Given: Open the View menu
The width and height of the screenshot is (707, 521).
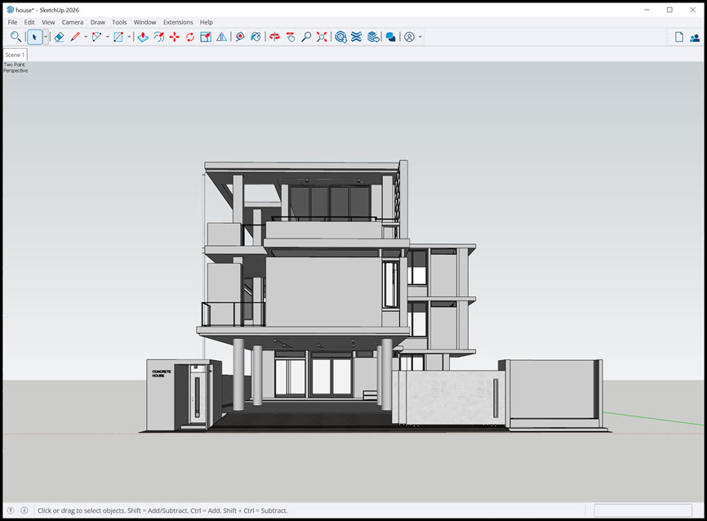Looking at the screenshot, I should coord(48,22).
